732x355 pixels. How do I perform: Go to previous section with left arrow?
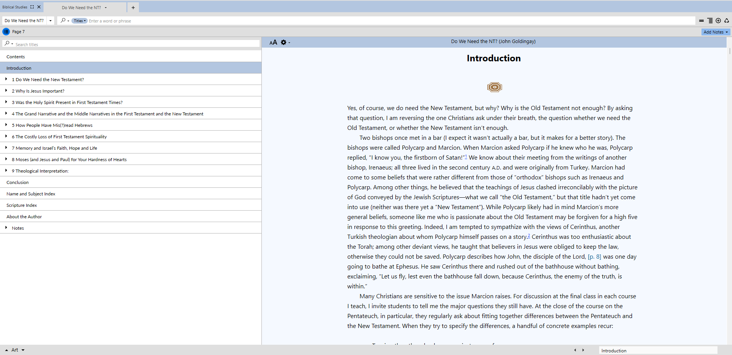575,350
